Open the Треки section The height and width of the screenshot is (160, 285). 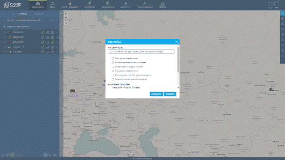pos(53,5)
